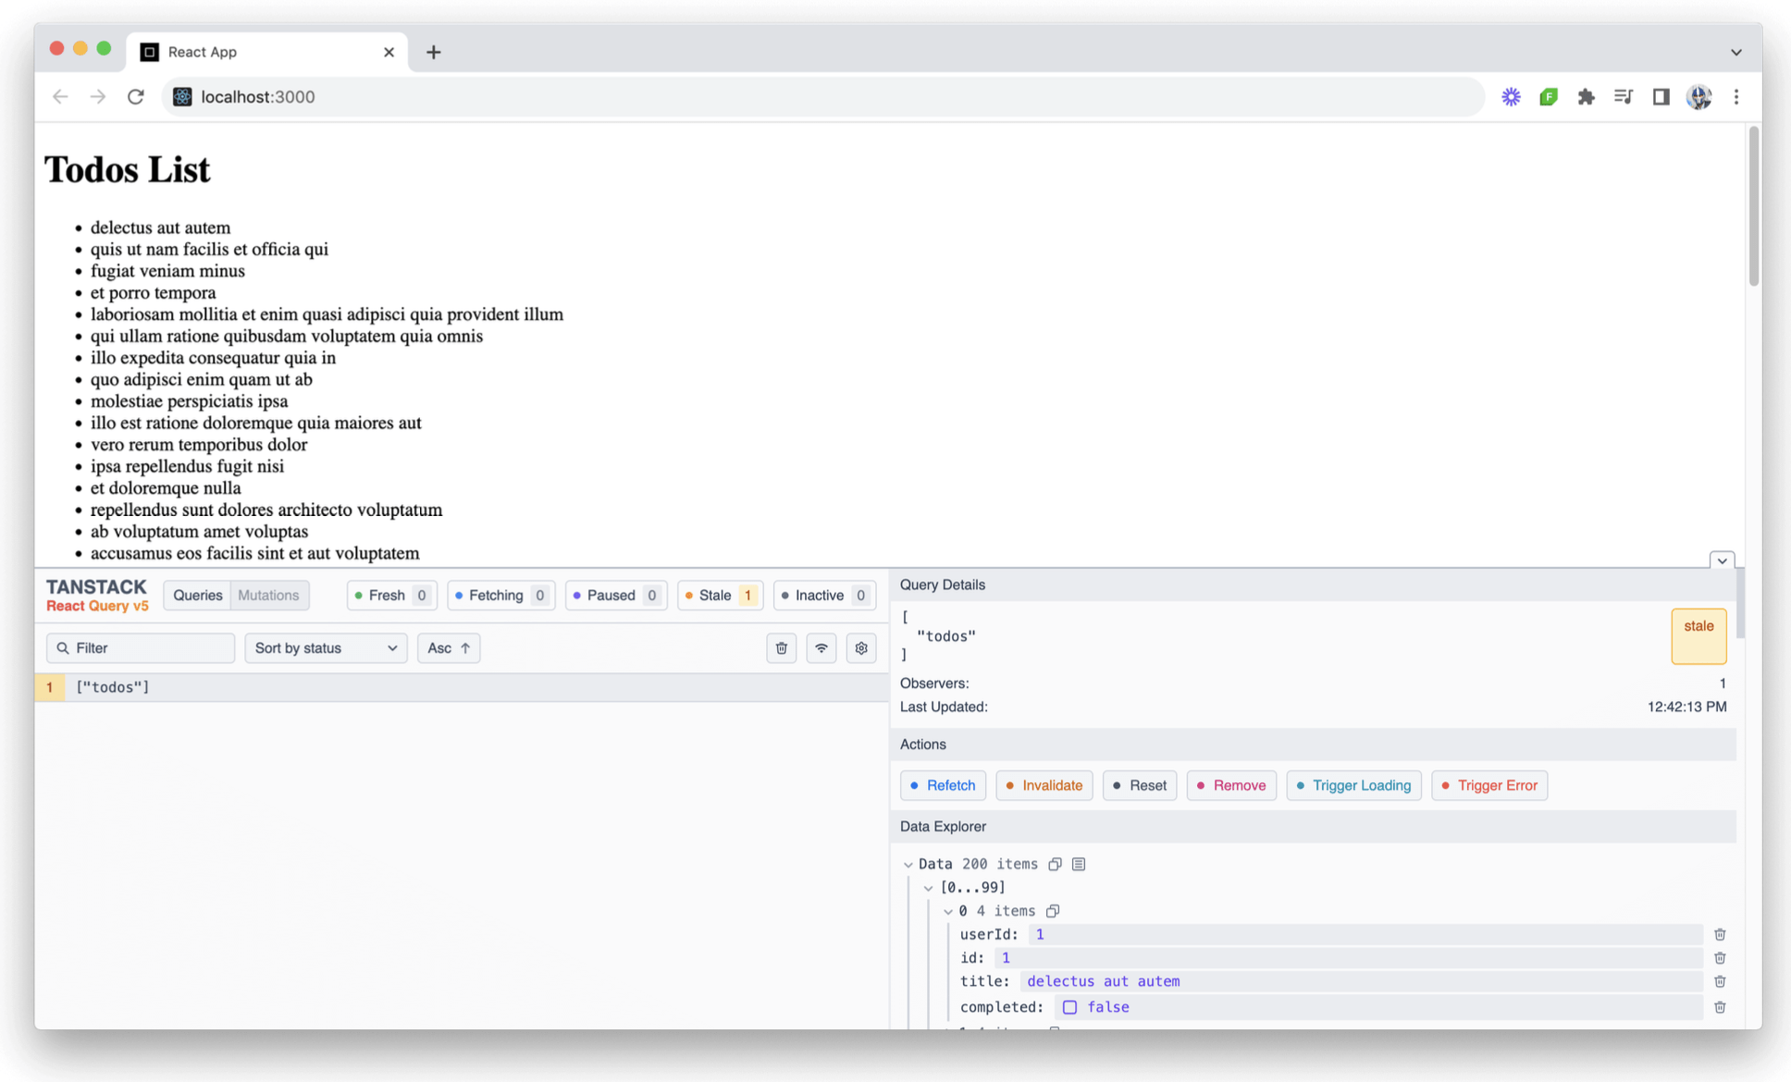Toggle the completed false checkbox

point(1069,1007)
